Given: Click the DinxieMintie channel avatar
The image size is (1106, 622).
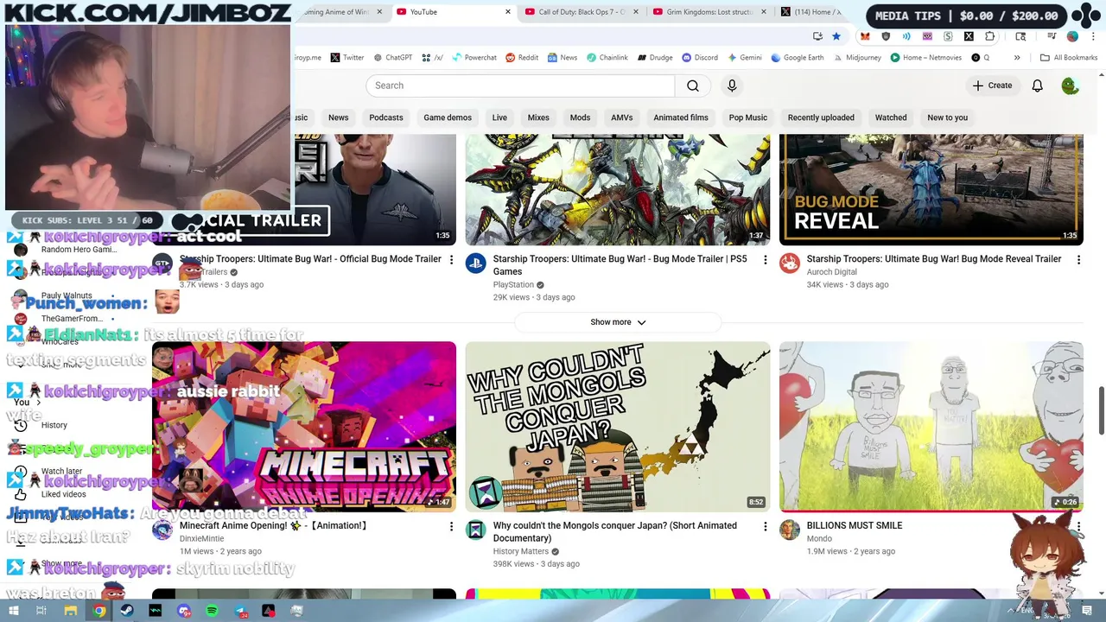Looking at the screenshot, I should coord(162,530).
